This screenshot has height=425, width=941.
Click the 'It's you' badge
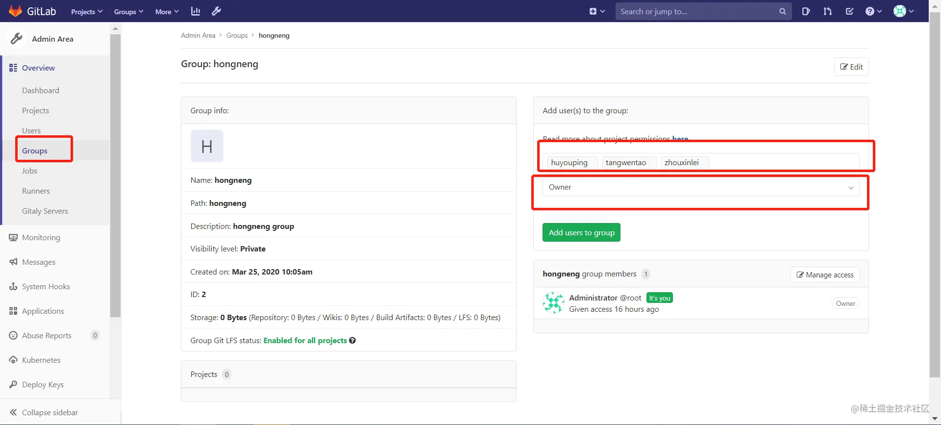[x=660, y=298]
